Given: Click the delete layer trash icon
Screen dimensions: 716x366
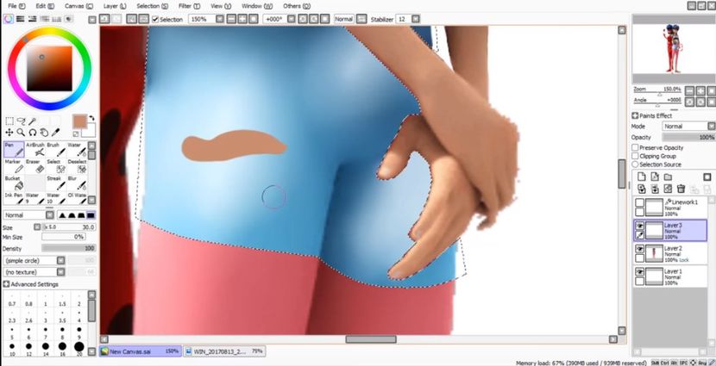Looking at the screenshot, I should (681, 189).
